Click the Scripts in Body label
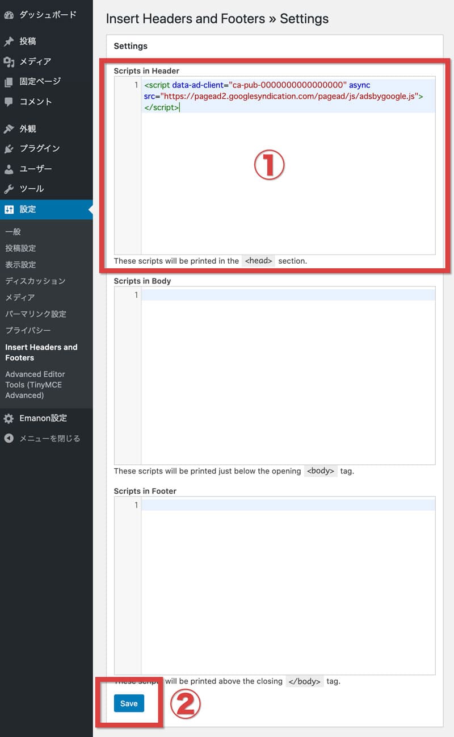Image resolution: width=454 pixels, height=737 pixels. pyautogui.click(x=142, y=281)
